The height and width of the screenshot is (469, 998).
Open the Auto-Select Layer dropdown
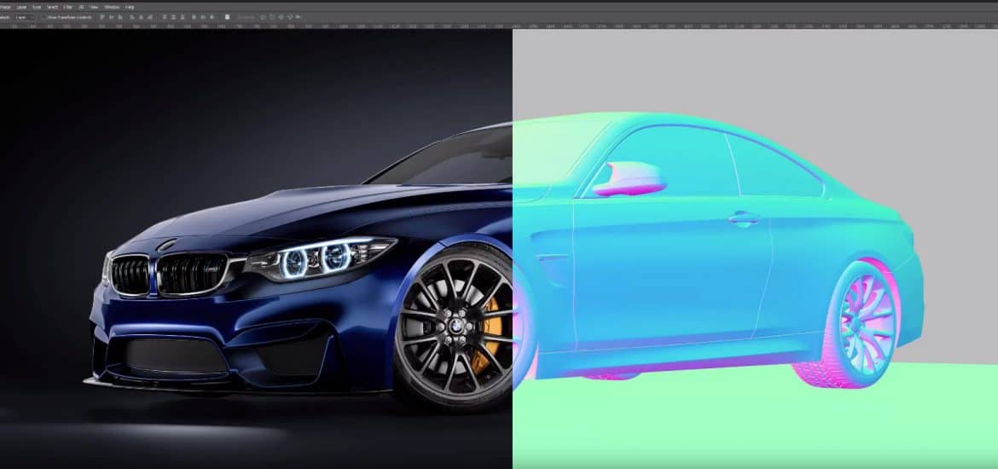point(24,17)
